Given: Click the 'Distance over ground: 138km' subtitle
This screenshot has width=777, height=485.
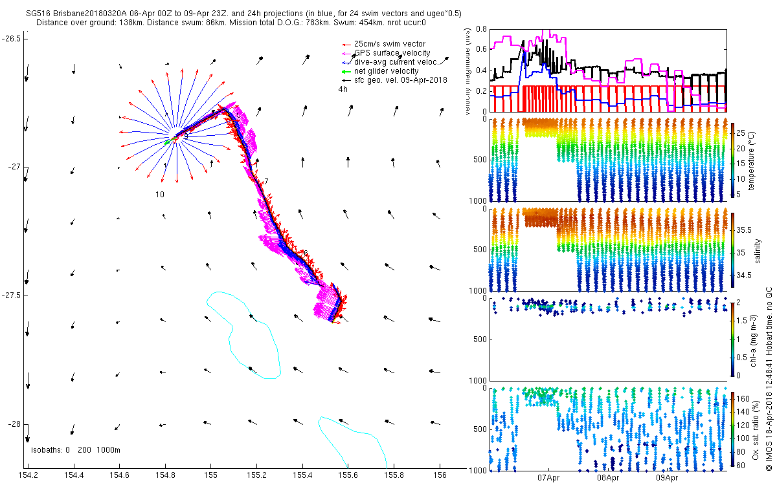Looking at the screenshot, I should click(230, 22).
